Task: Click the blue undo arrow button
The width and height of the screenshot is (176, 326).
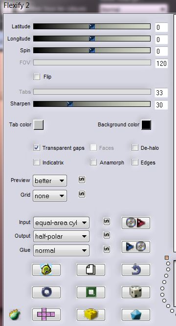Action: pyautogui.click(x=136, y=270)
